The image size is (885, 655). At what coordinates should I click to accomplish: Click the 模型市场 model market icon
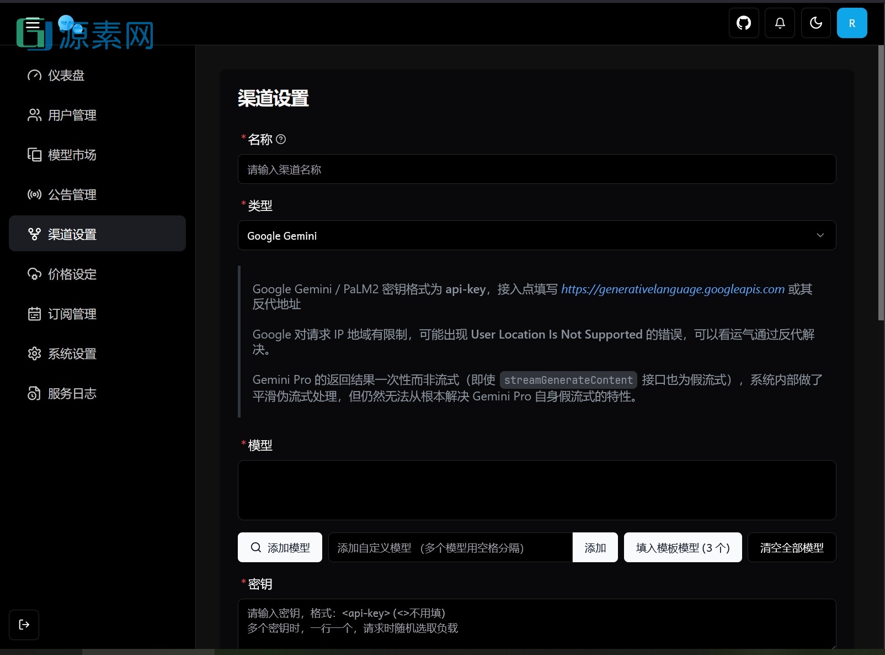tap(34, 155)
